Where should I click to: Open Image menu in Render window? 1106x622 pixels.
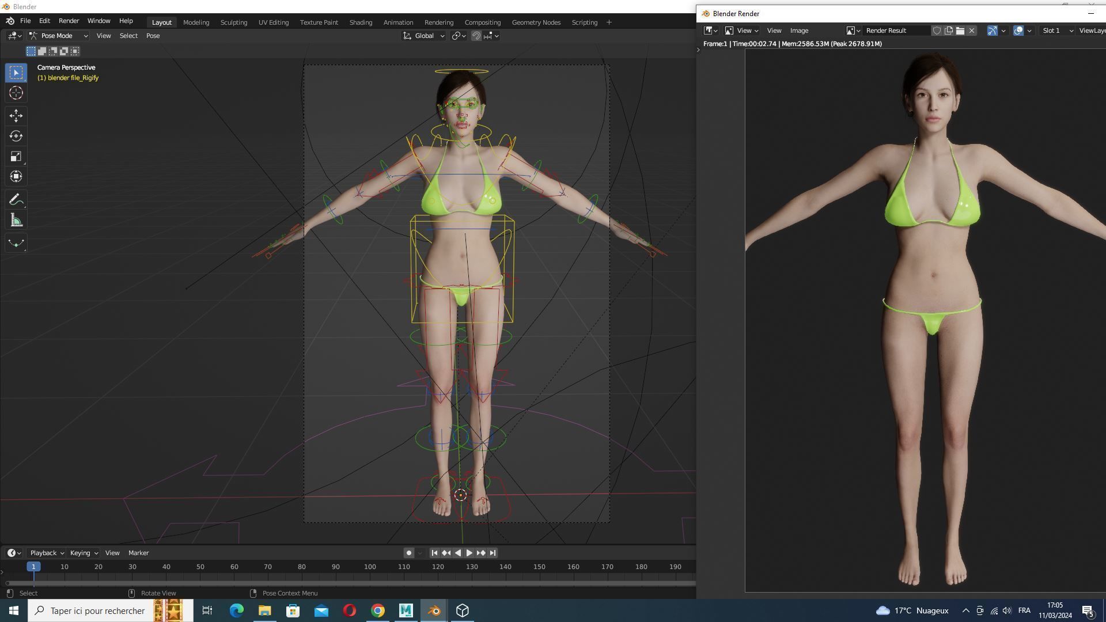tap(799, 31)
